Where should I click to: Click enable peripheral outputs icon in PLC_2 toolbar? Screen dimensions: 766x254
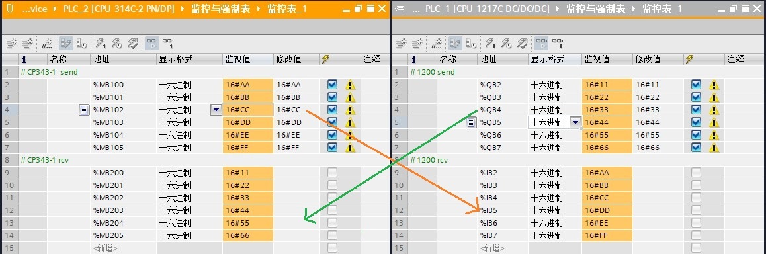click(132, 44)
